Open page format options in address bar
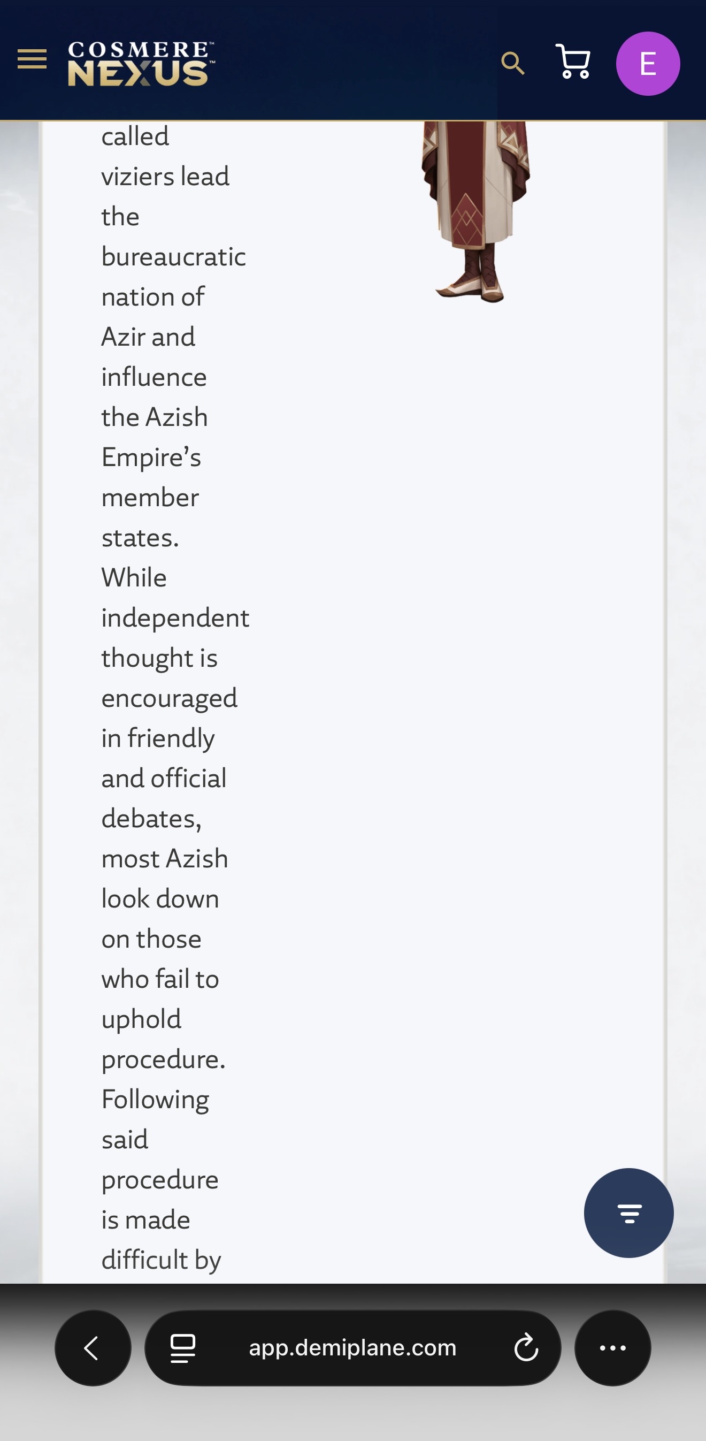706x1441 pixels. (183, 1347)
